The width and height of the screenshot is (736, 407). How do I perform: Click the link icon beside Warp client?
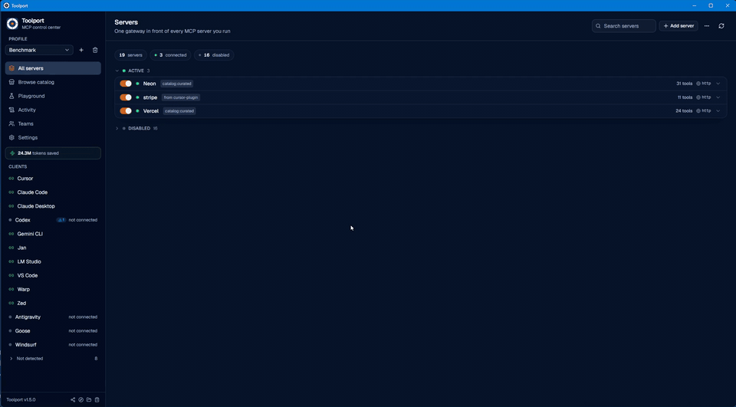point(11,289)
